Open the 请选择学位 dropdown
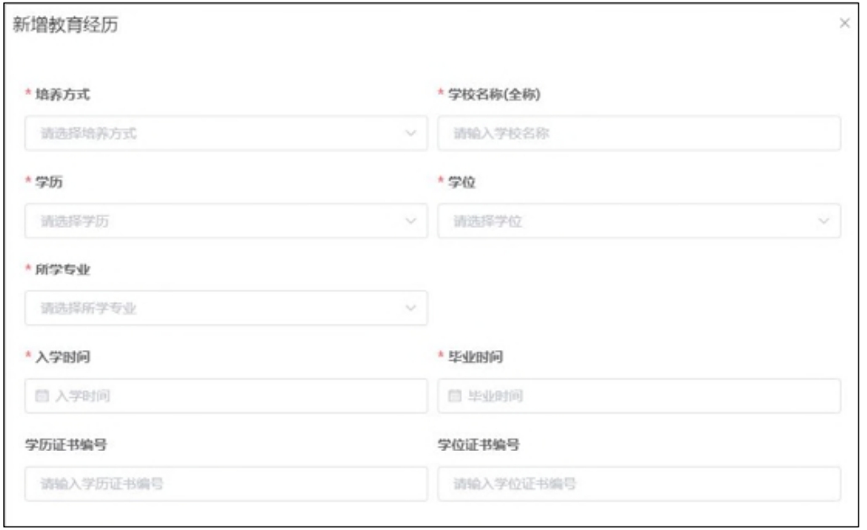Image resolution: width=867 pixels, height=530 pixels. 631,221
